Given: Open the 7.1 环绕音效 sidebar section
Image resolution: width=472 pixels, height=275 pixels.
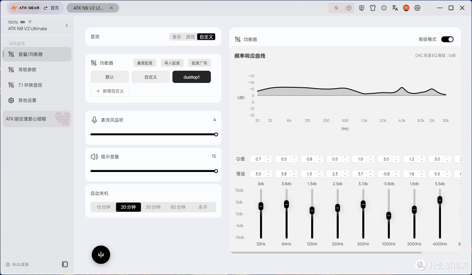Looking at the screenshot, I should tap(37, 85).
